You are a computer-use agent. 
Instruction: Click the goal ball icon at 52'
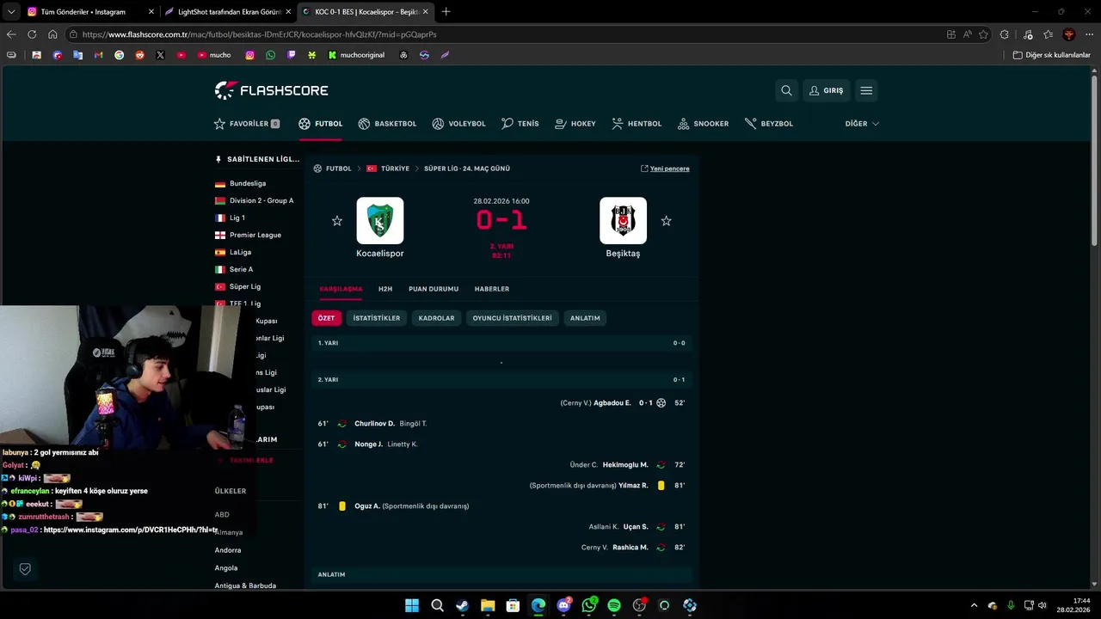(661, 402)
